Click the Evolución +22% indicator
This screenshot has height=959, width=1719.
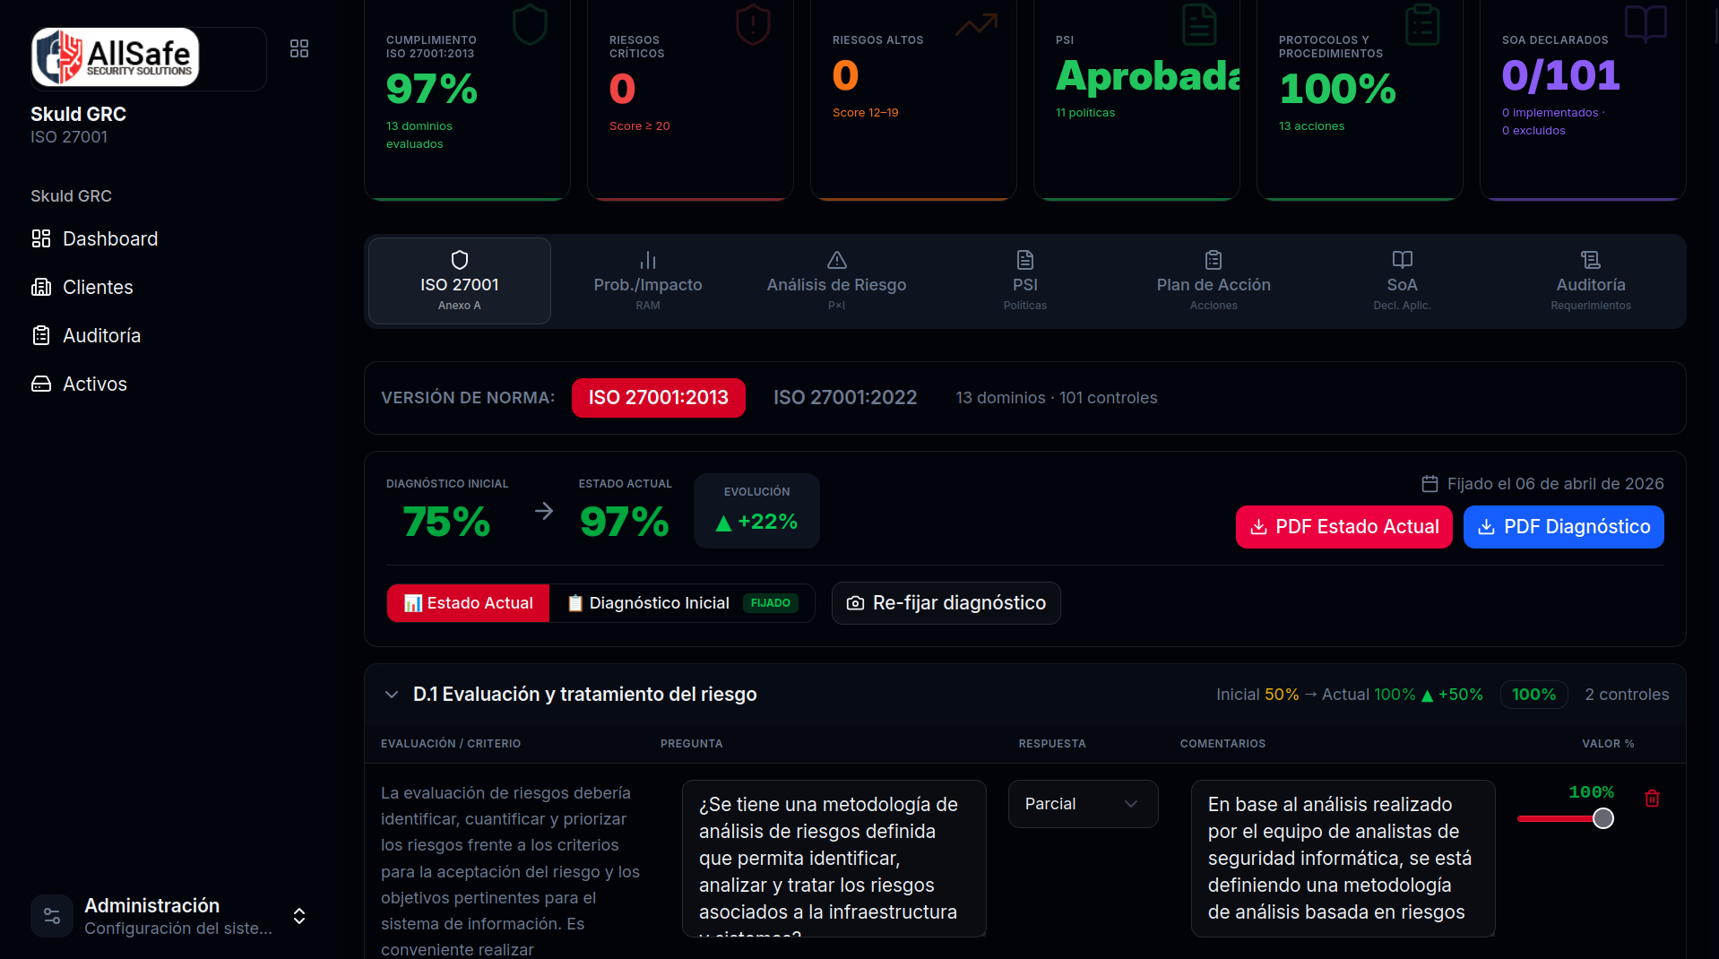756,511
